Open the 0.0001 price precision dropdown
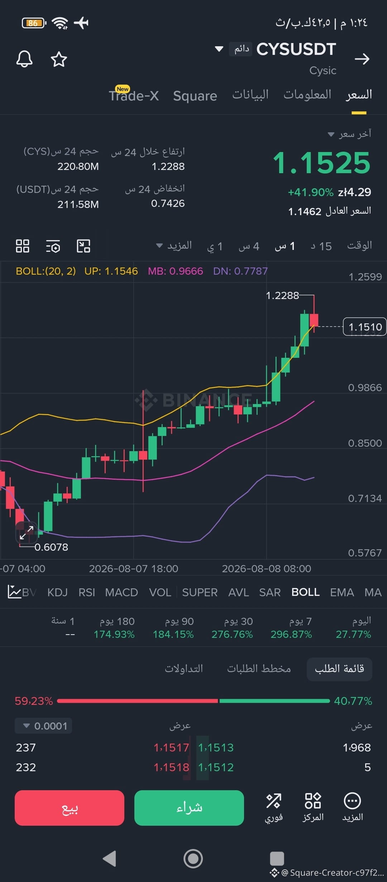Viewport: 387px width, 882px height. coord(43,726)
